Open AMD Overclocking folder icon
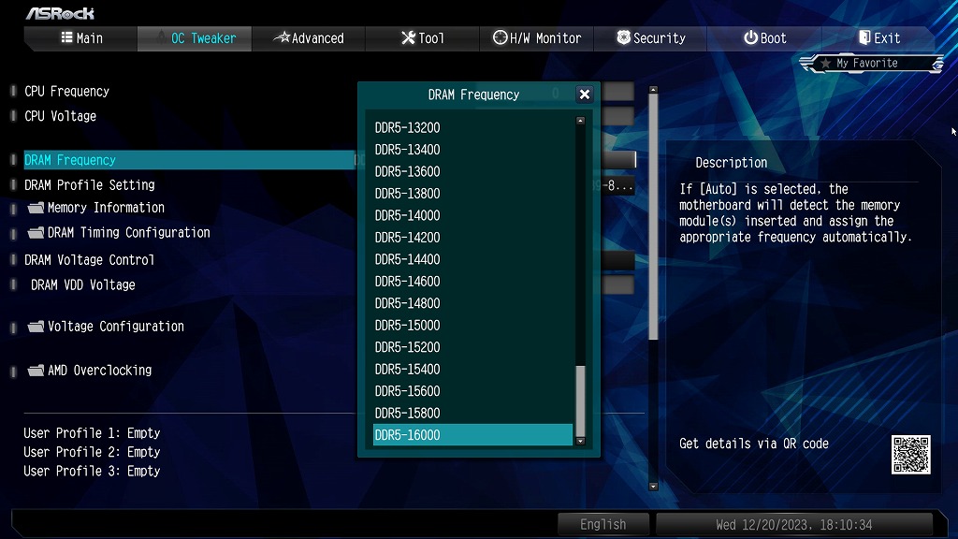 click(36, 371)
